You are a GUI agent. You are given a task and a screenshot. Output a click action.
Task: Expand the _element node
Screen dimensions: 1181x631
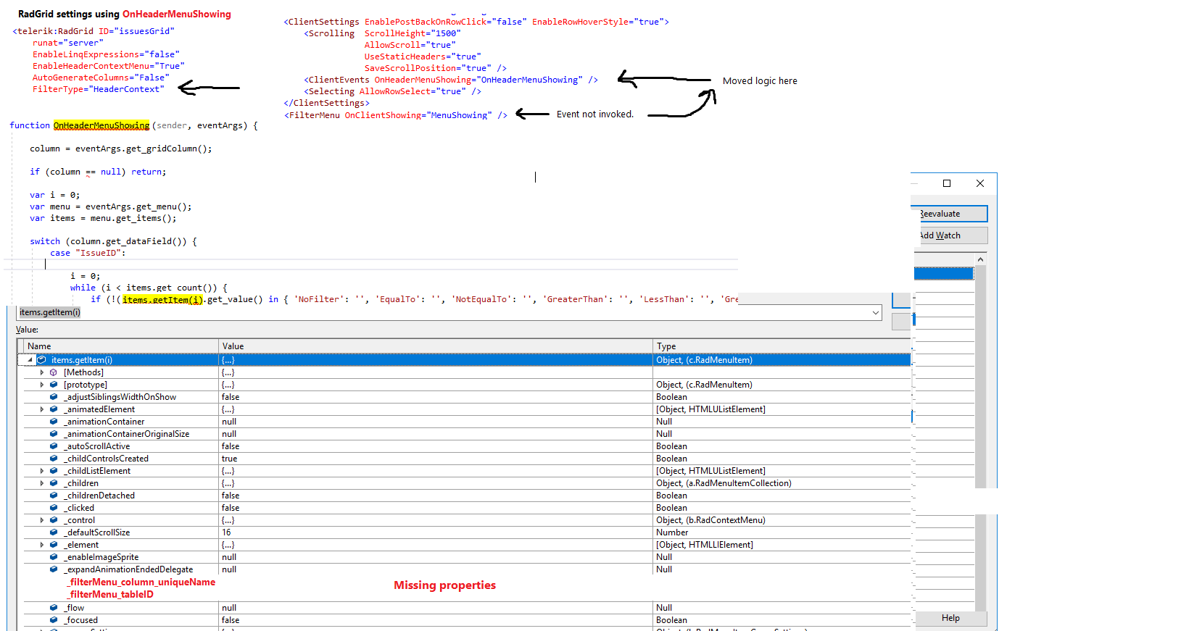coord(42,545)
